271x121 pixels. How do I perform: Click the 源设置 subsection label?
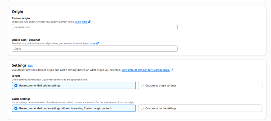pos(16,76)
